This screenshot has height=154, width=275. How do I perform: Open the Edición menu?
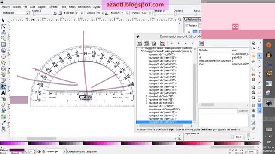17,7
